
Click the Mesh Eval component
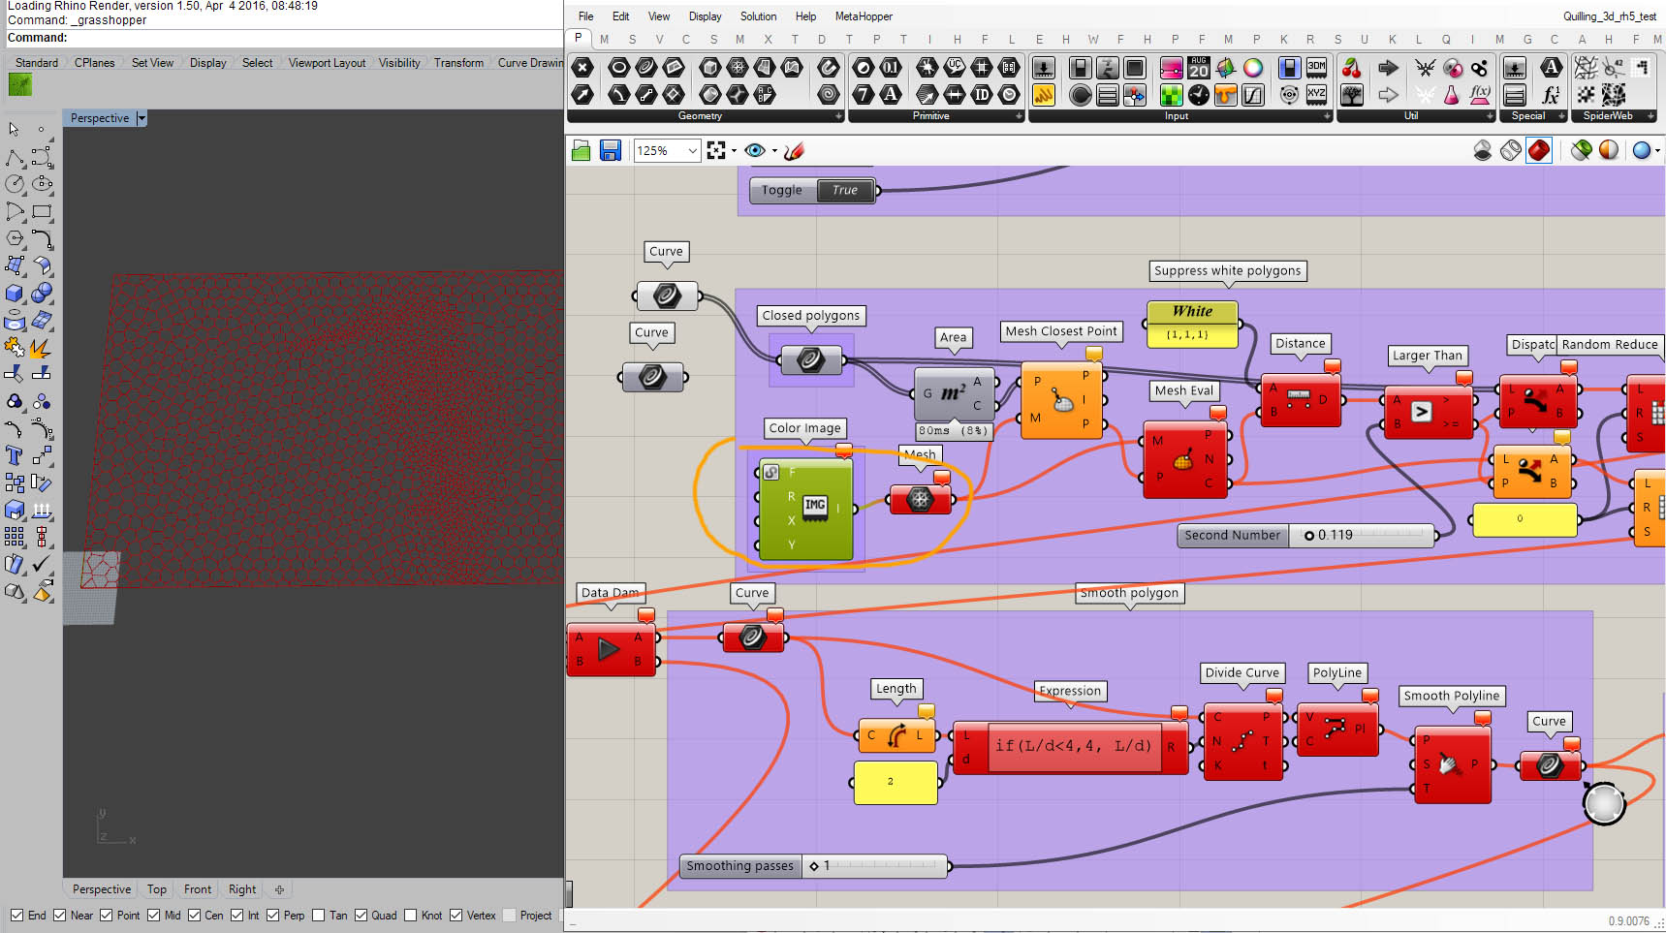click(x=1185, y=459)
